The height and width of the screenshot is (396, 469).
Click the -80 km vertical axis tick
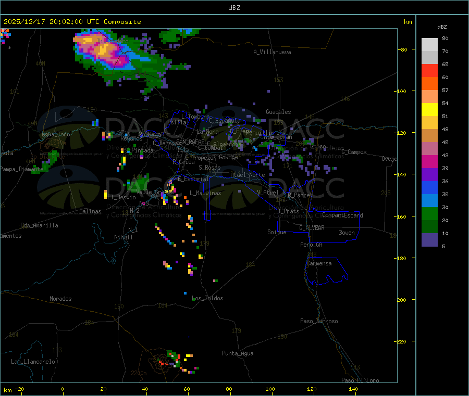(x=403, y=49)
